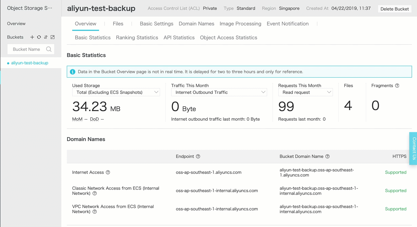Screen dimensions: 417x227
Task: Click the 99 requests value
Action: click(x=286, y=107)
